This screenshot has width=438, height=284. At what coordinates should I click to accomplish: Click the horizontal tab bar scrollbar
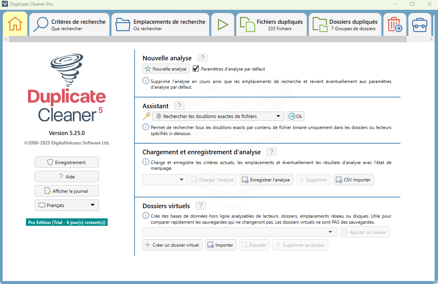208,39
